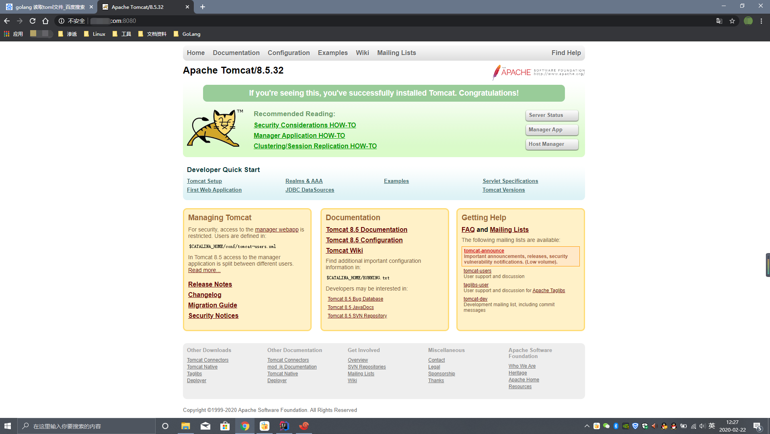Screen dimensions: 770x434
Task: Open Clustering/Session Replication HOW-TO link
Action: pyautogui.click(x=315, y=146)
